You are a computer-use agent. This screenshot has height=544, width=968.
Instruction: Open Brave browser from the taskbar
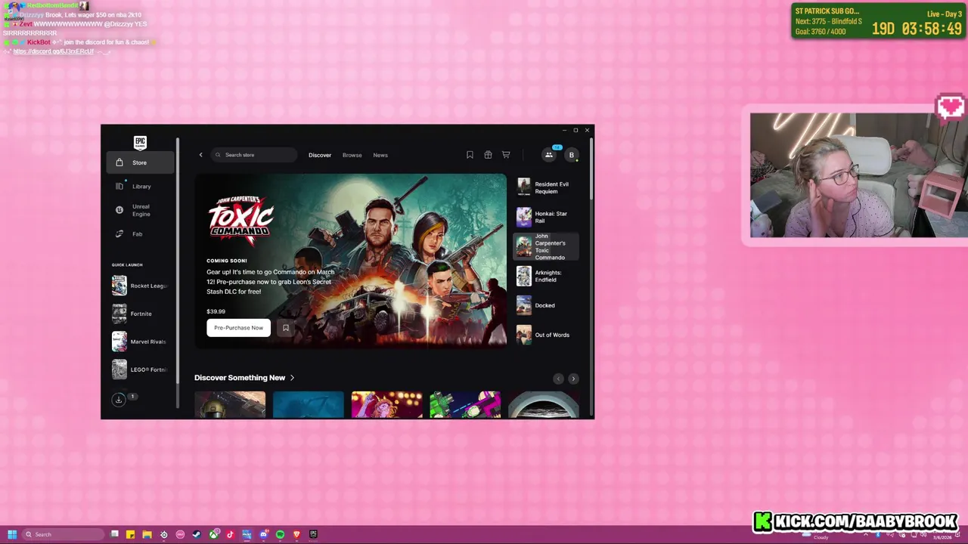[296, 534]
